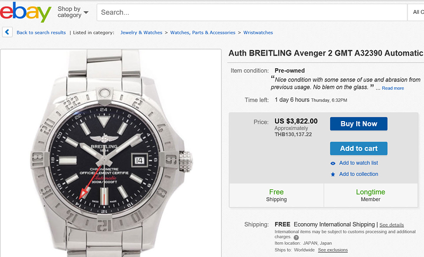Click the customs charges help icon
424x257 pixels.
[296, 237]
